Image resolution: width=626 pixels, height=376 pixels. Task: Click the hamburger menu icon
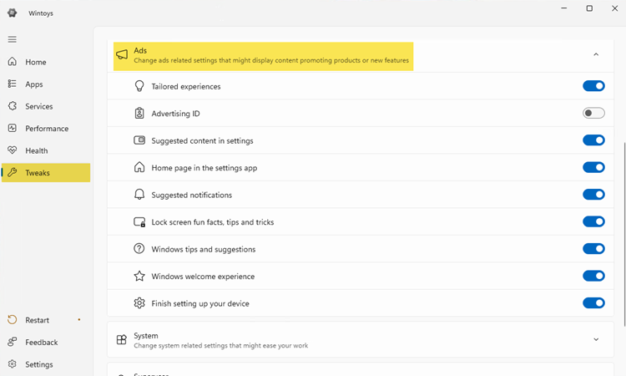[x=12, y=39]
